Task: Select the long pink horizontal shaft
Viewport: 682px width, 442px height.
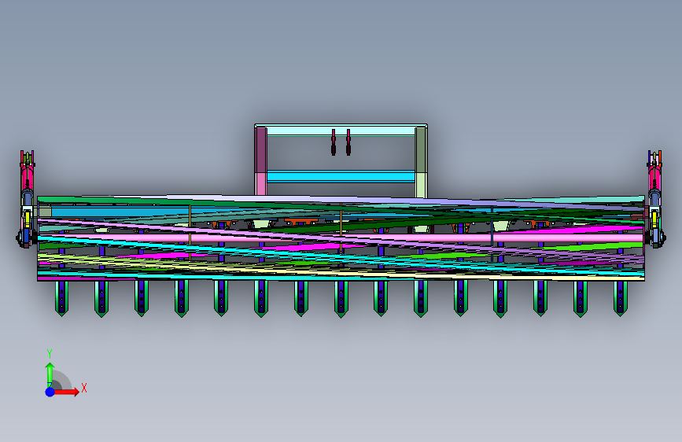Action: tap(341, 238)
